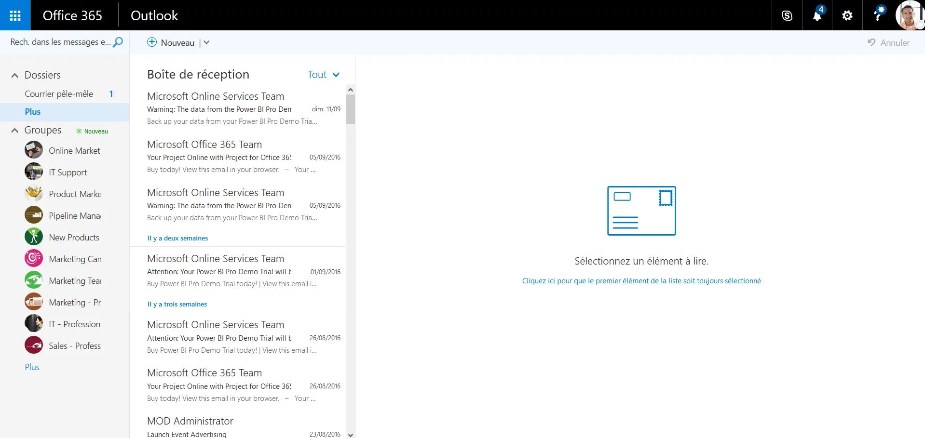This screenshot has width=925, height=438.
Task: Open the IT Support group avatar
Action: 34,172
